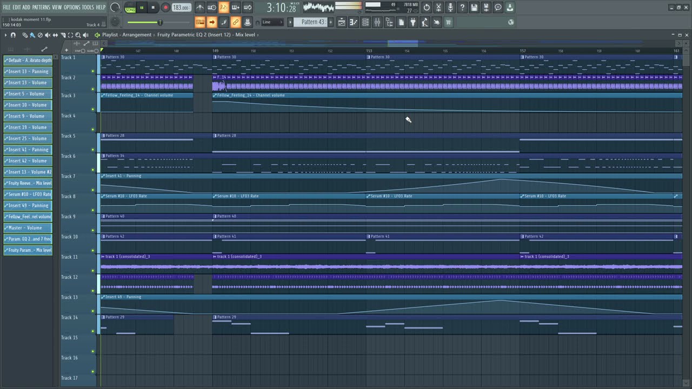
Task: Toggle multilink to controllers icon
Action: coord(235,22)
